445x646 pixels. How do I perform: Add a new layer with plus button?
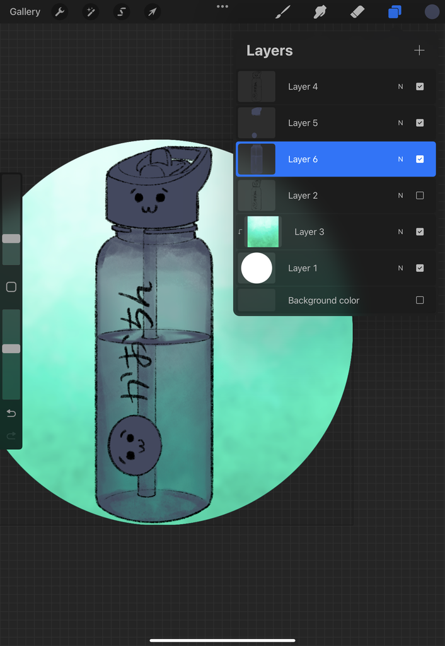[419, 50]
